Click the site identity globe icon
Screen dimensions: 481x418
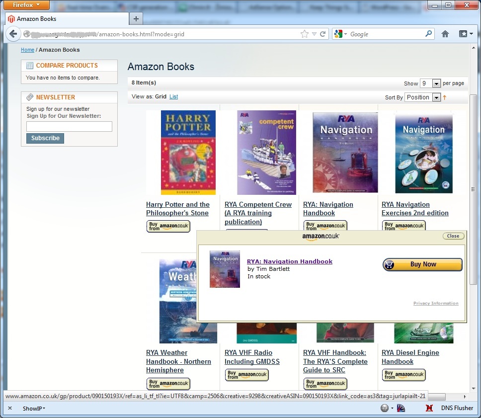27,34
